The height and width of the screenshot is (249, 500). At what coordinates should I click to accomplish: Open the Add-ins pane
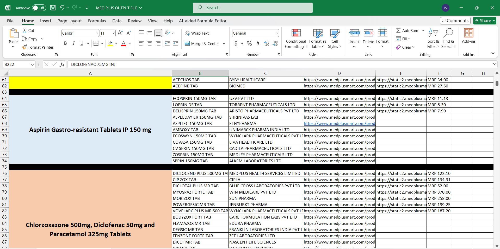point(468,36)
